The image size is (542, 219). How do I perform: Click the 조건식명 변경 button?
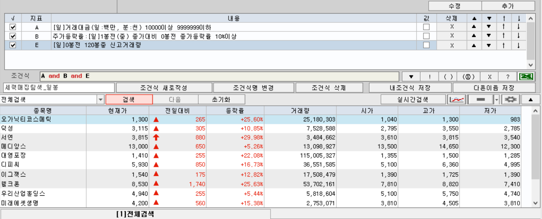253,88
